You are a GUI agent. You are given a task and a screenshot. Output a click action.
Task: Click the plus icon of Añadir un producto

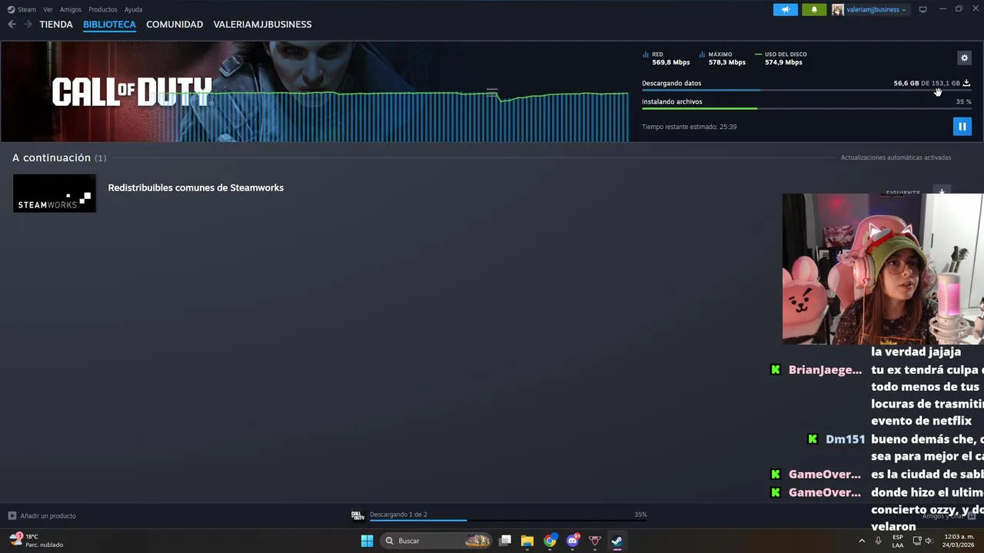click(12, 515)
